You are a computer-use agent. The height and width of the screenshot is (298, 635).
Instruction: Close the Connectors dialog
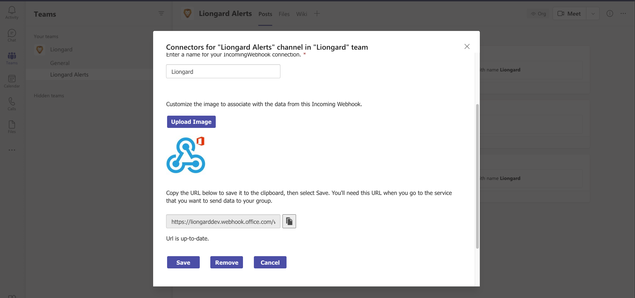tap(467, 47)
